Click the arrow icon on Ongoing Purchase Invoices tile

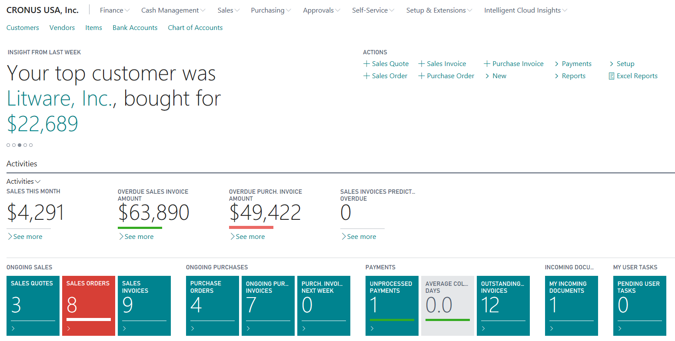coord(248,329)
